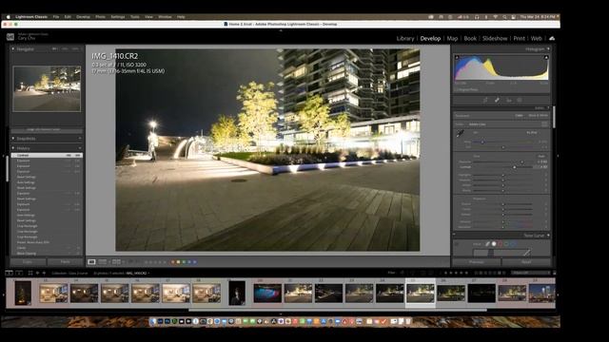This screenshot has height=342, width=609.
Task: Collapse the History panel
Action: click(13, 148)
